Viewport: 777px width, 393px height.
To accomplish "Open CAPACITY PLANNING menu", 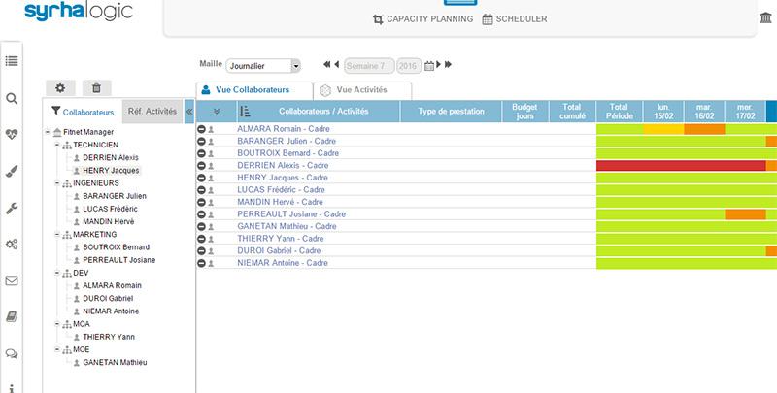I will [422, 19].
